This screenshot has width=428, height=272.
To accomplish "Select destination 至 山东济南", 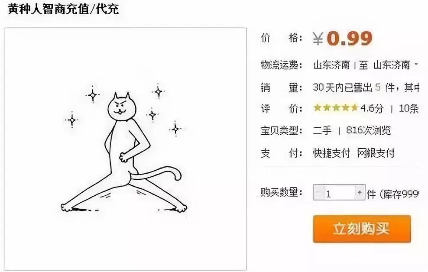I will (384, 65).
